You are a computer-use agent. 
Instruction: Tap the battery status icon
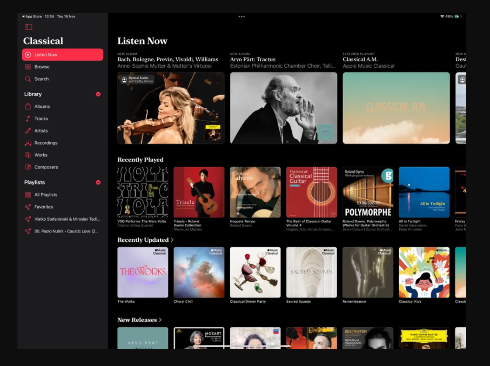pos(458,17)
